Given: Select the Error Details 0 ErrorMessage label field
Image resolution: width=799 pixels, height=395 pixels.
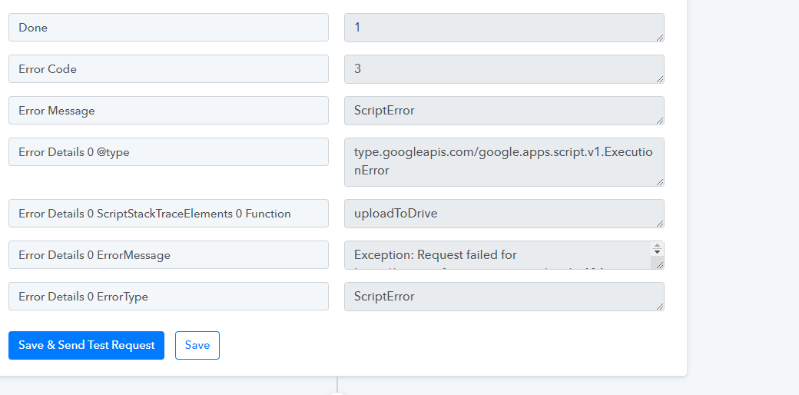Looking at the screenshot, I should (x=168, y=255).
